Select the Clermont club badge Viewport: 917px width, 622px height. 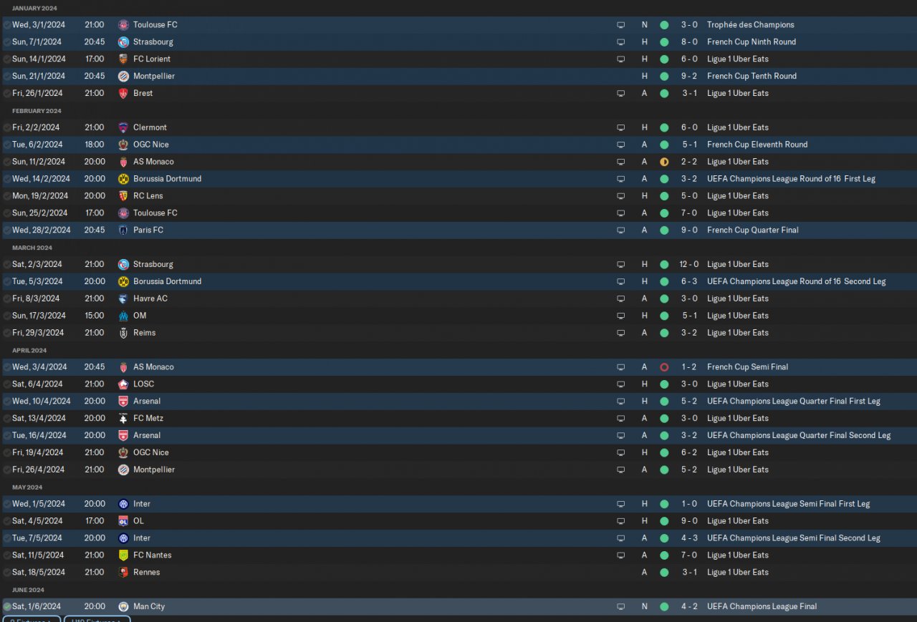pos(123,127)
